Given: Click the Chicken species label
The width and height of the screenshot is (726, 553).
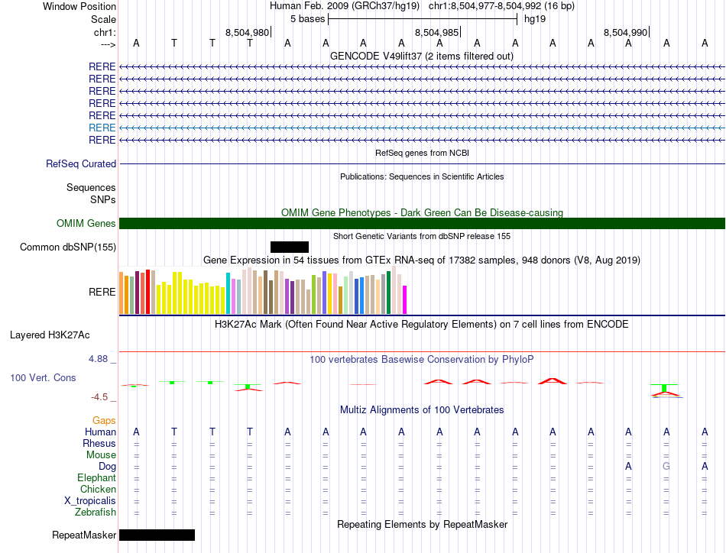Looking at the screenshot, I should point(98,489).
